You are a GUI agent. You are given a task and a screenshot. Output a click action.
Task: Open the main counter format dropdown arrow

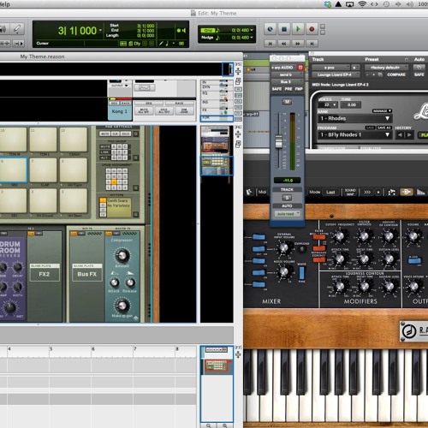[100, 30]
